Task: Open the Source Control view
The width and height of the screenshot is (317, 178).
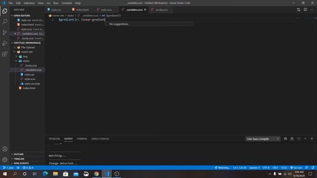Action: point(4,32)
